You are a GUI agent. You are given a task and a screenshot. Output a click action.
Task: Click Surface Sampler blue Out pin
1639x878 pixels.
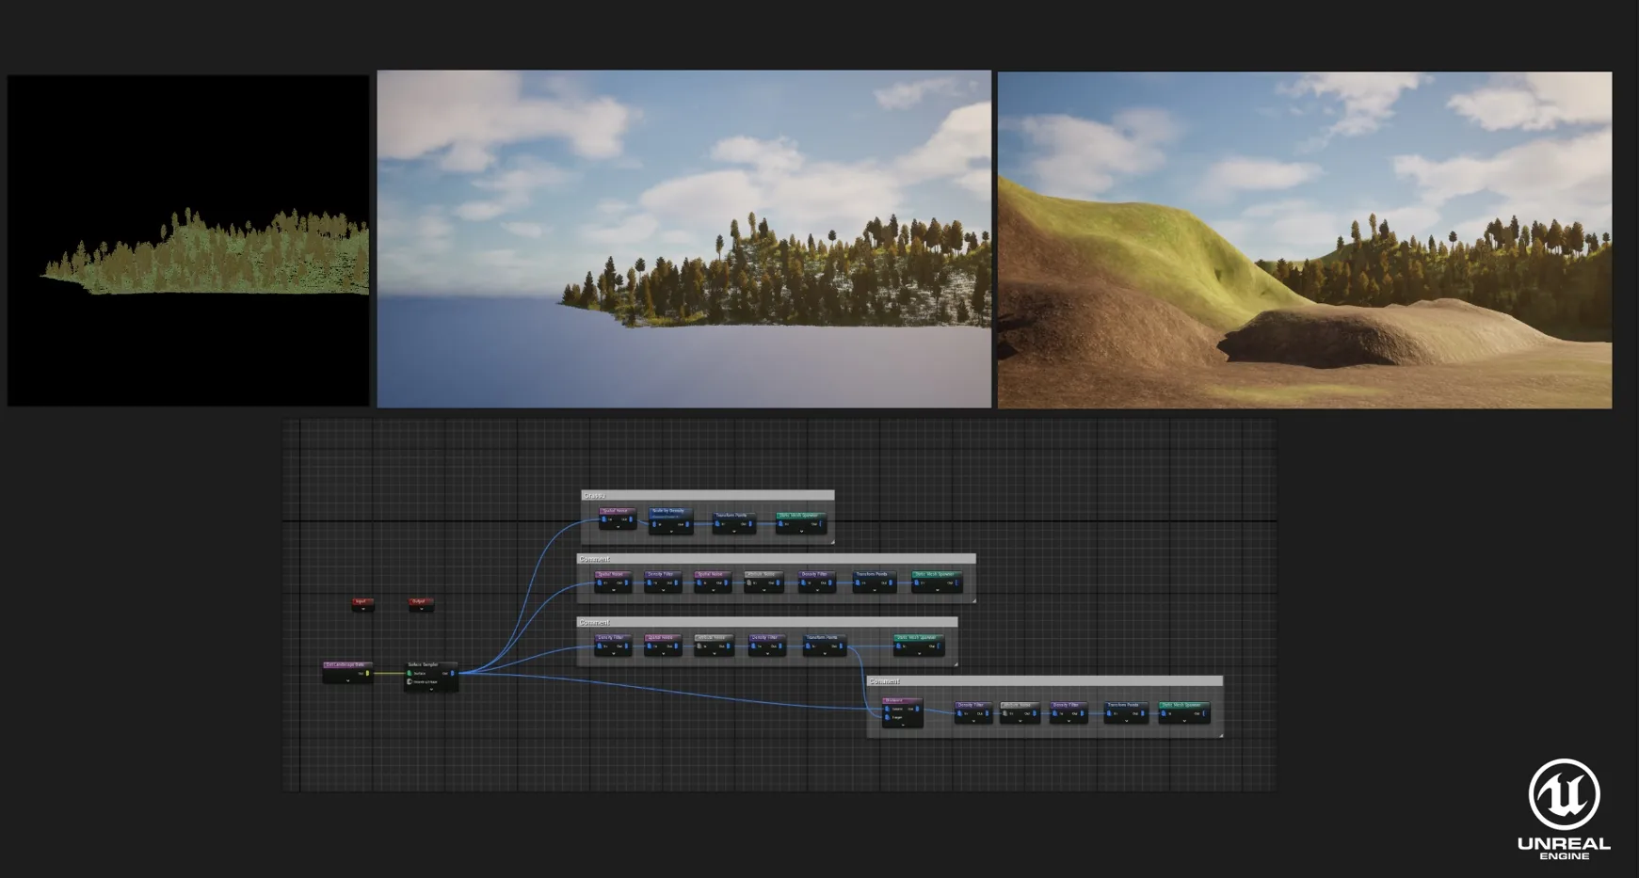pos(452,673)
